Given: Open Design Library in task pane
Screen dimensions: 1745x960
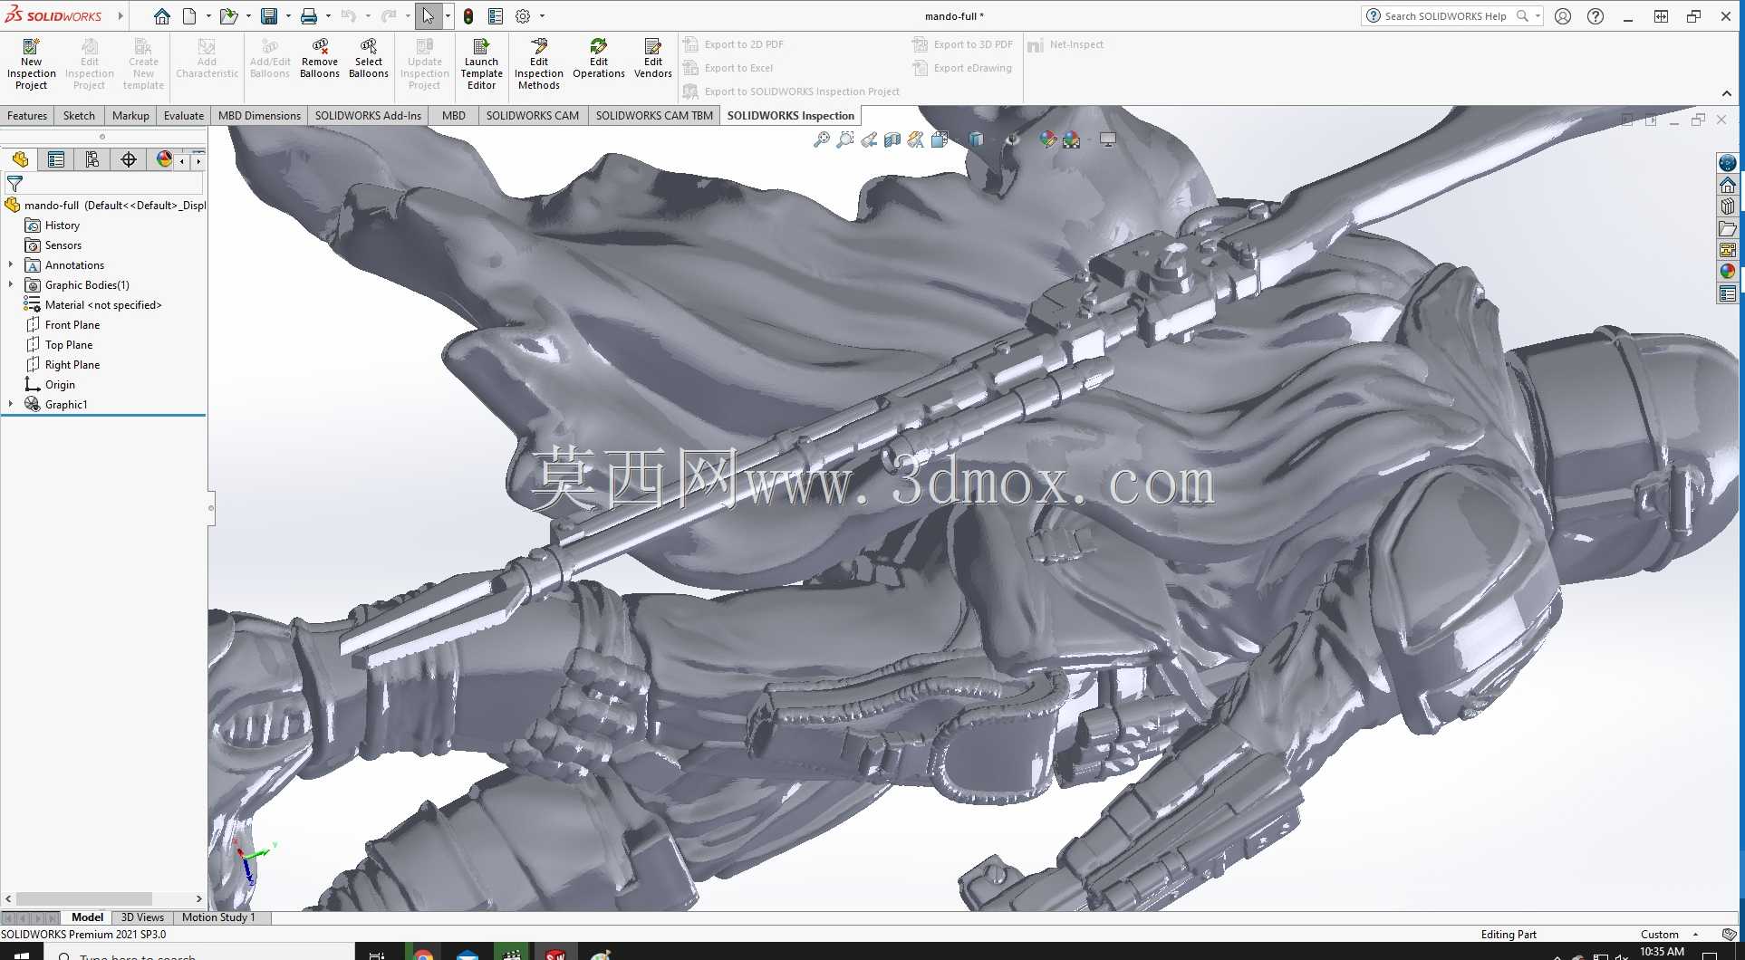Looking at the screenshot, I should pos(1728,206).
